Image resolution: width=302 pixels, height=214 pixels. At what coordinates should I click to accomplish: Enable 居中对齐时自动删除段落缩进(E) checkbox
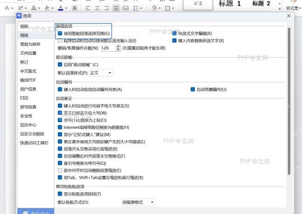[60, 170]
